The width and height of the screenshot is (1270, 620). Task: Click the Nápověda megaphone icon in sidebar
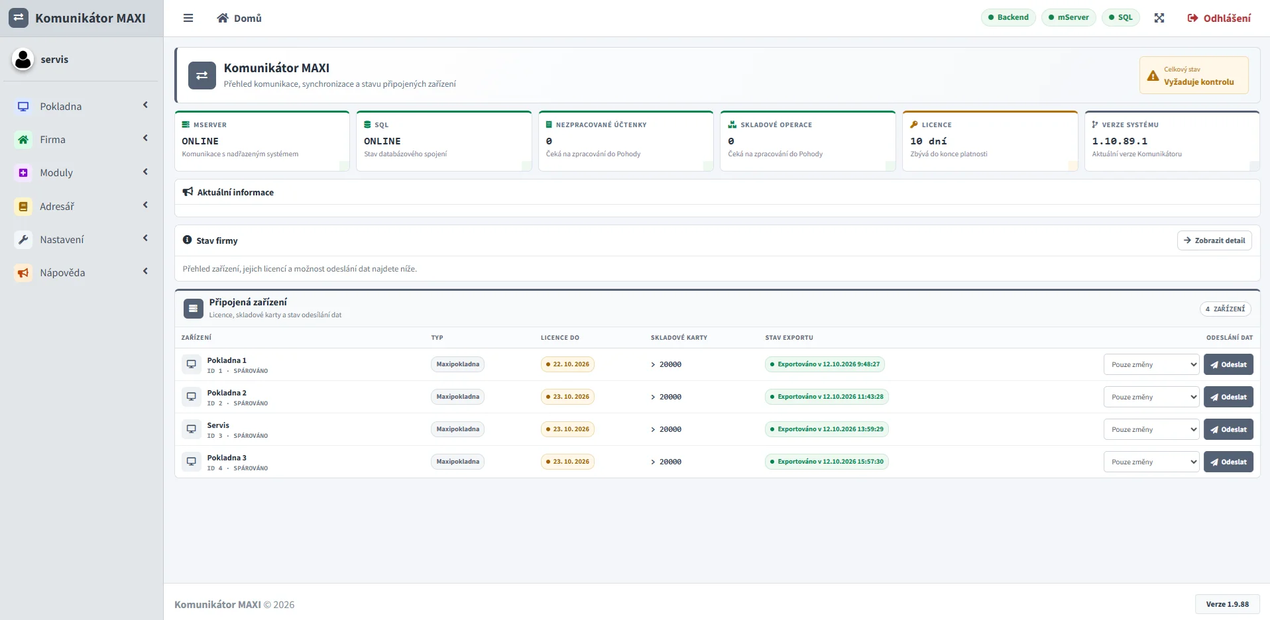click(23, 273)
